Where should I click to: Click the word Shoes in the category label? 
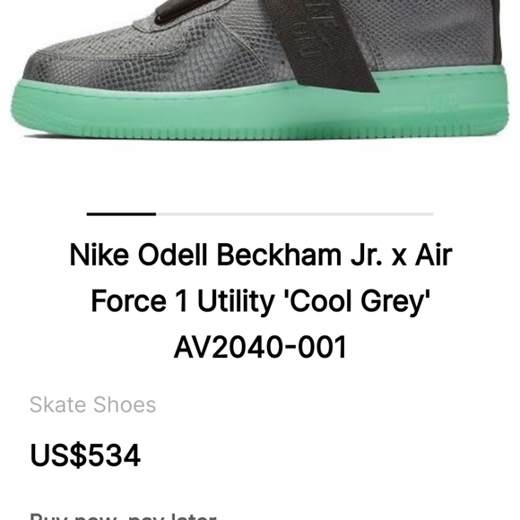[x=125, y=404]
